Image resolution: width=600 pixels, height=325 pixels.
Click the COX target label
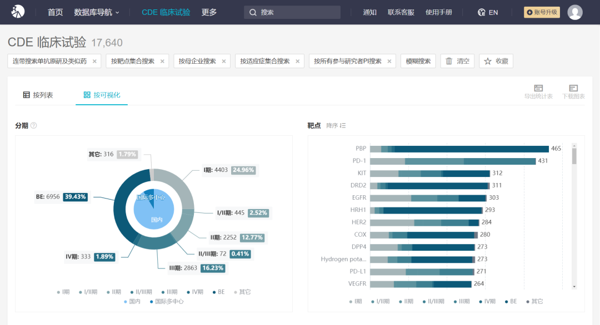360,235
